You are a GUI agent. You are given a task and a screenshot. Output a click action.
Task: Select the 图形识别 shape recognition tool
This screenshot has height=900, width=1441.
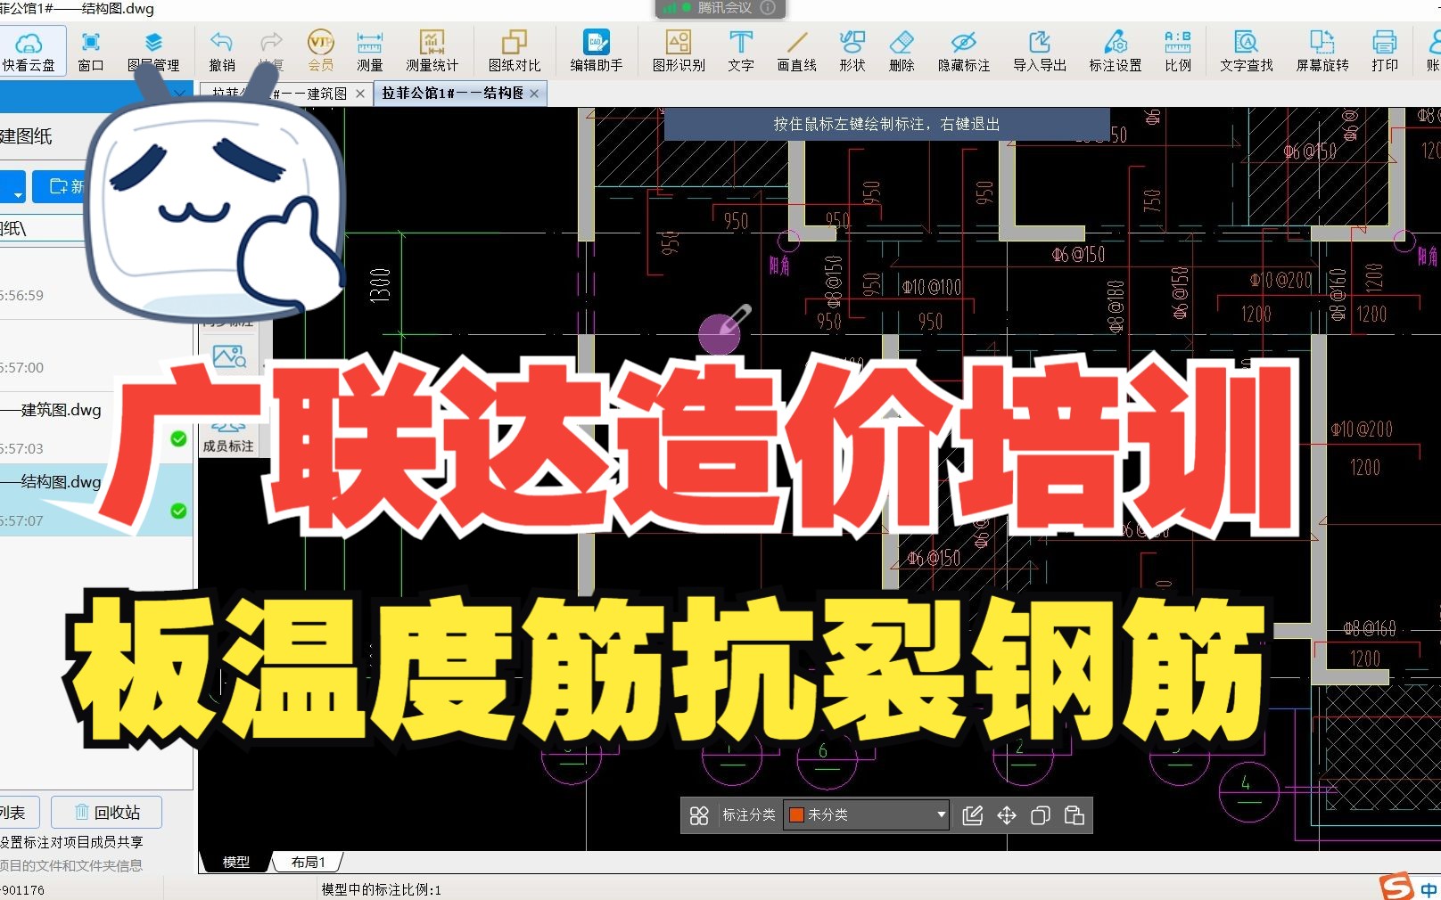click(679, 51)
